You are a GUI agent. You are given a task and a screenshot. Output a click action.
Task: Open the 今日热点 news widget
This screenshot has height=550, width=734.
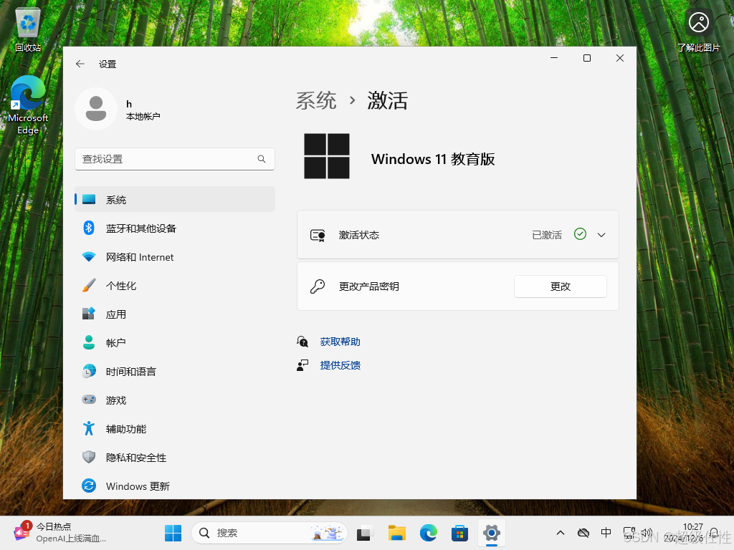pos(60,533)
